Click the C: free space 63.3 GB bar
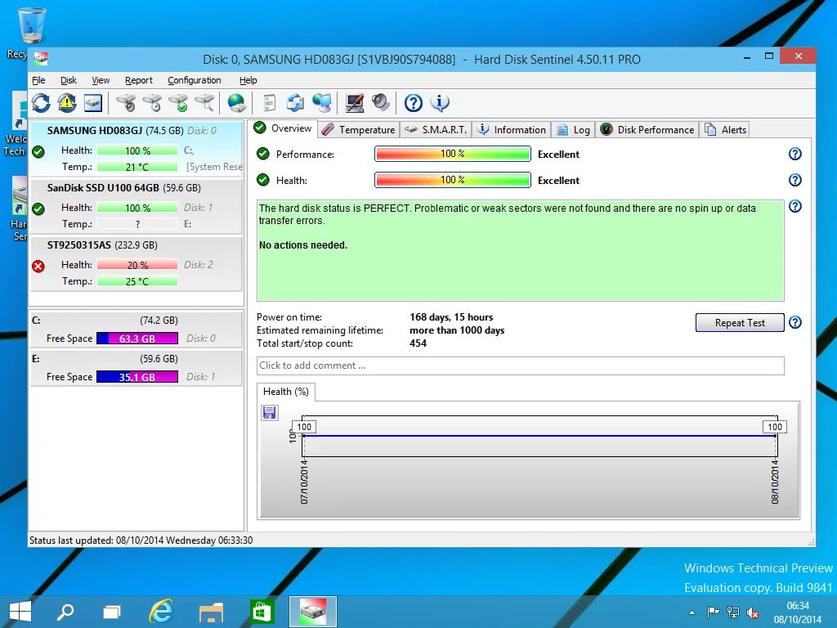Screen dimensions: 837x628 (x=137, y=339)
